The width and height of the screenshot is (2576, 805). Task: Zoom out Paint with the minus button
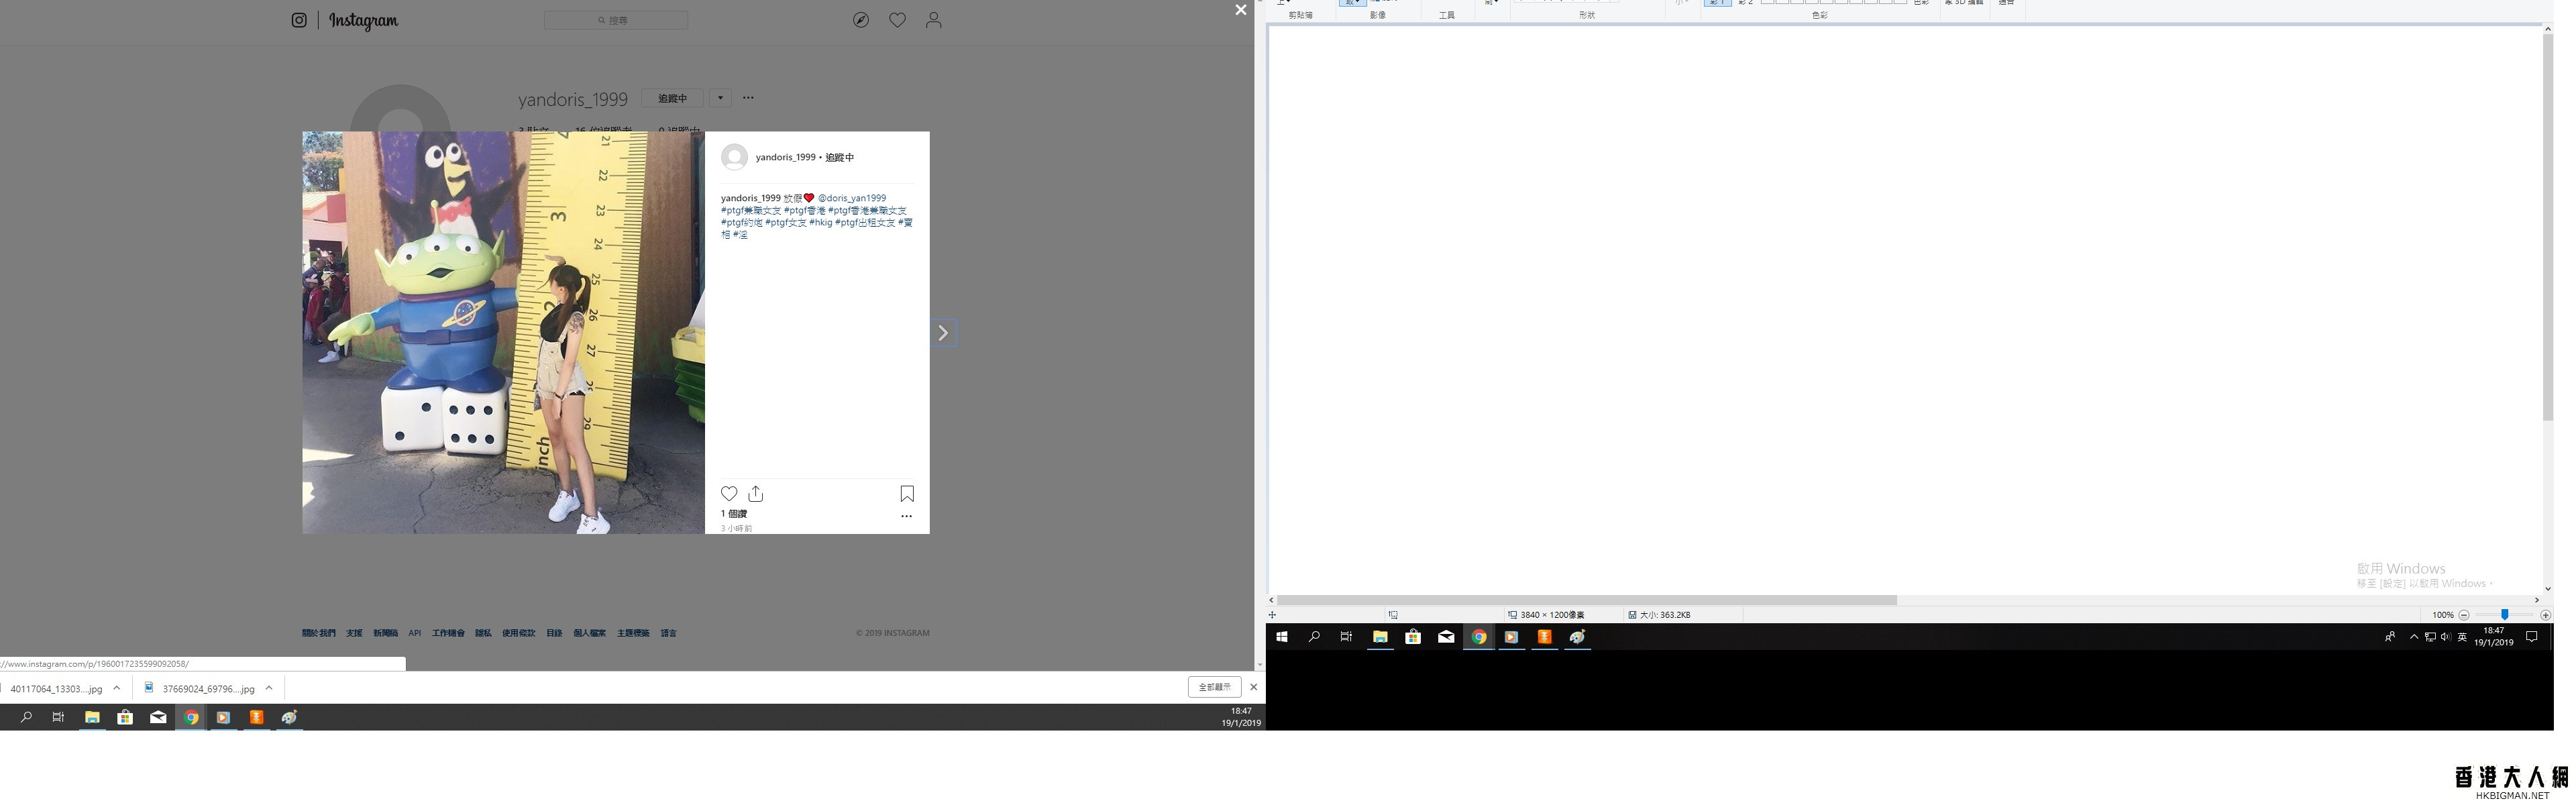tap(2464, 615)
